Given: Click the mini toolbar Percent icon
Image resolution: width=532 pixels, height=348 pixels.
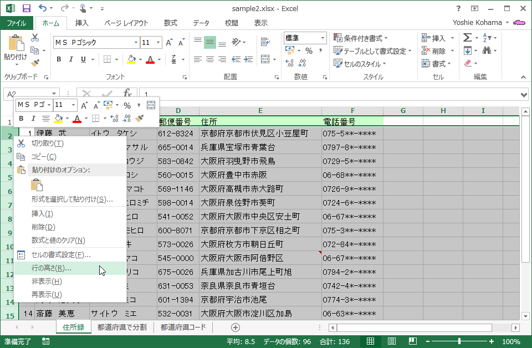Looking at the screenshot, I should 127,105.
